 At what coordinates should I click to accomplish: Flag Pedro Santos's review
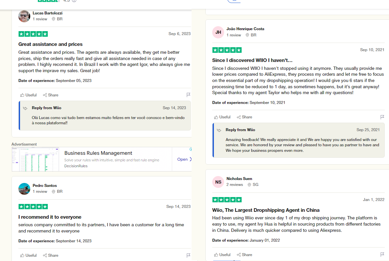point(188,255)
